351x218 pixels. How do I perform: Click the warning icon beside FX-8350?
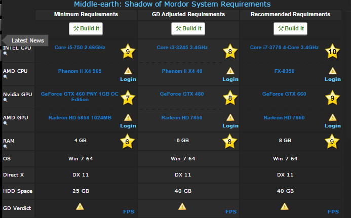333,71
